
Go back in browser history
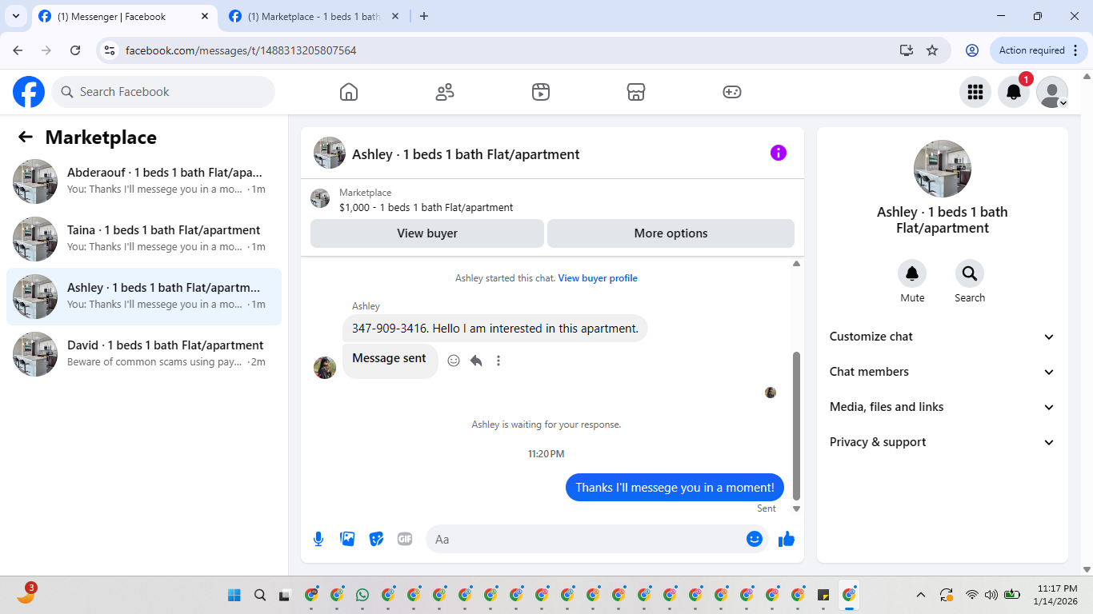[18, 50]
